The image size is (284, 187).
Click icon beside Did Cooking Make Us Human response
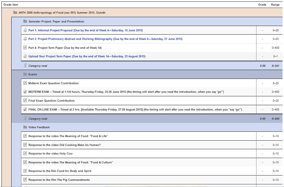click(x=25, y=145)
